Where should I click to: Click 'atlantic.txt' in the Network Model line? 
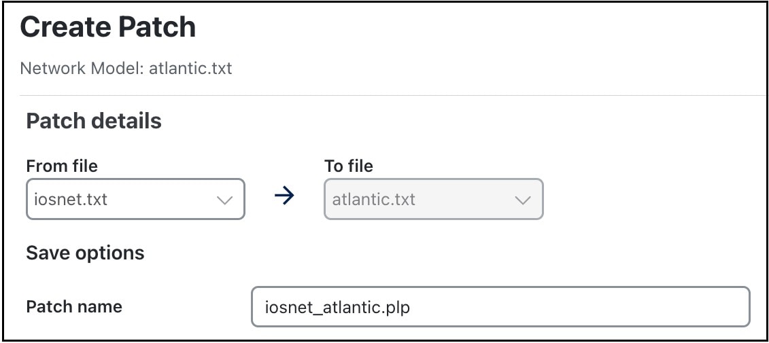tap(190, 68)
